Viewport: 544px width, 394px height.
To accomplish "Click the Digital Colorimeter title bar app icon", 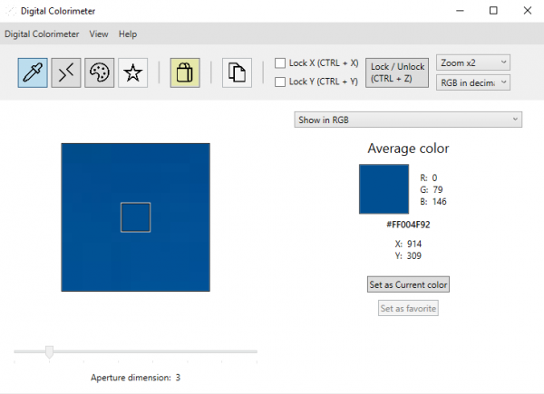I will tap(11, 11).
